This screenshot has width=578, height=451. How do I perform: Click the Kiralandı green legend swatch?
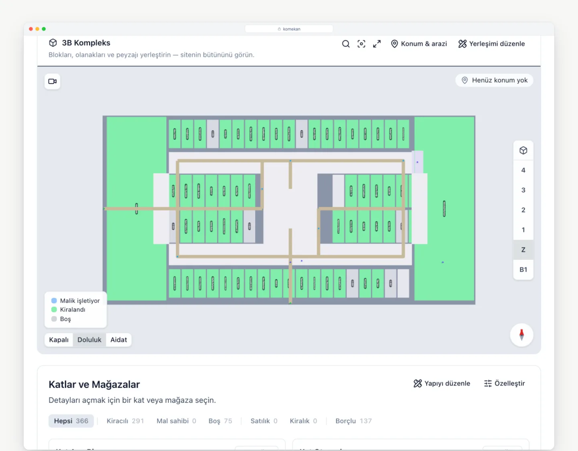(x=54, y=309)
